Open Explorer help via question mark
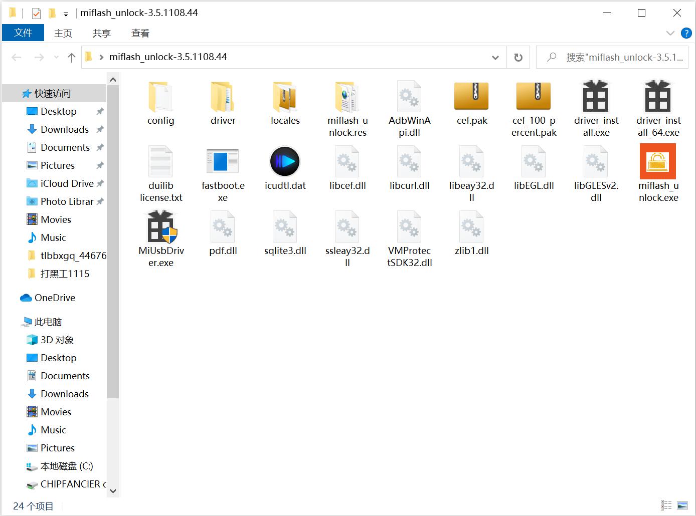This screenshot has width=696, height=516. pyautogui.click(x=686, y=33)
